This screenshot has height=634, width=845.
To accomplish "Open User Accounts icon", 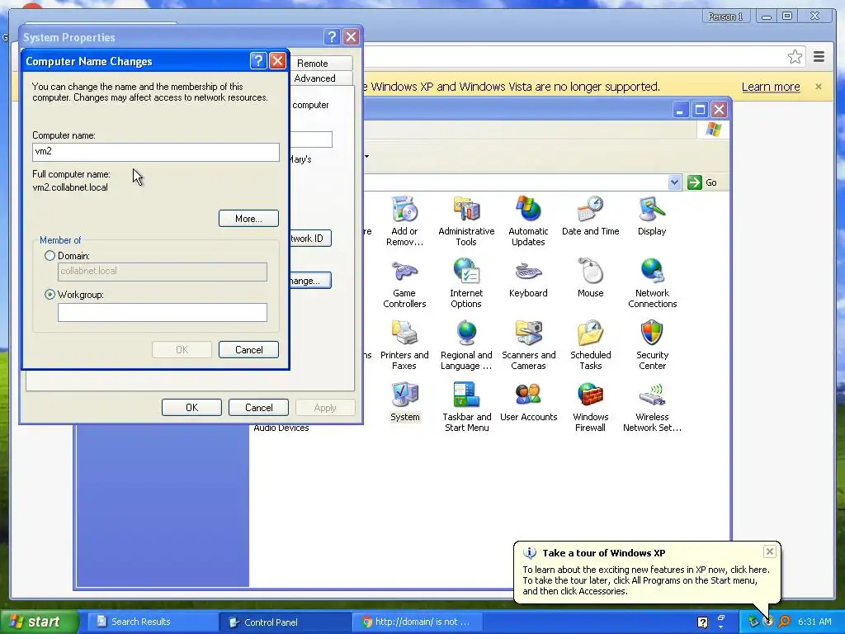I will [x=528, y=402].
